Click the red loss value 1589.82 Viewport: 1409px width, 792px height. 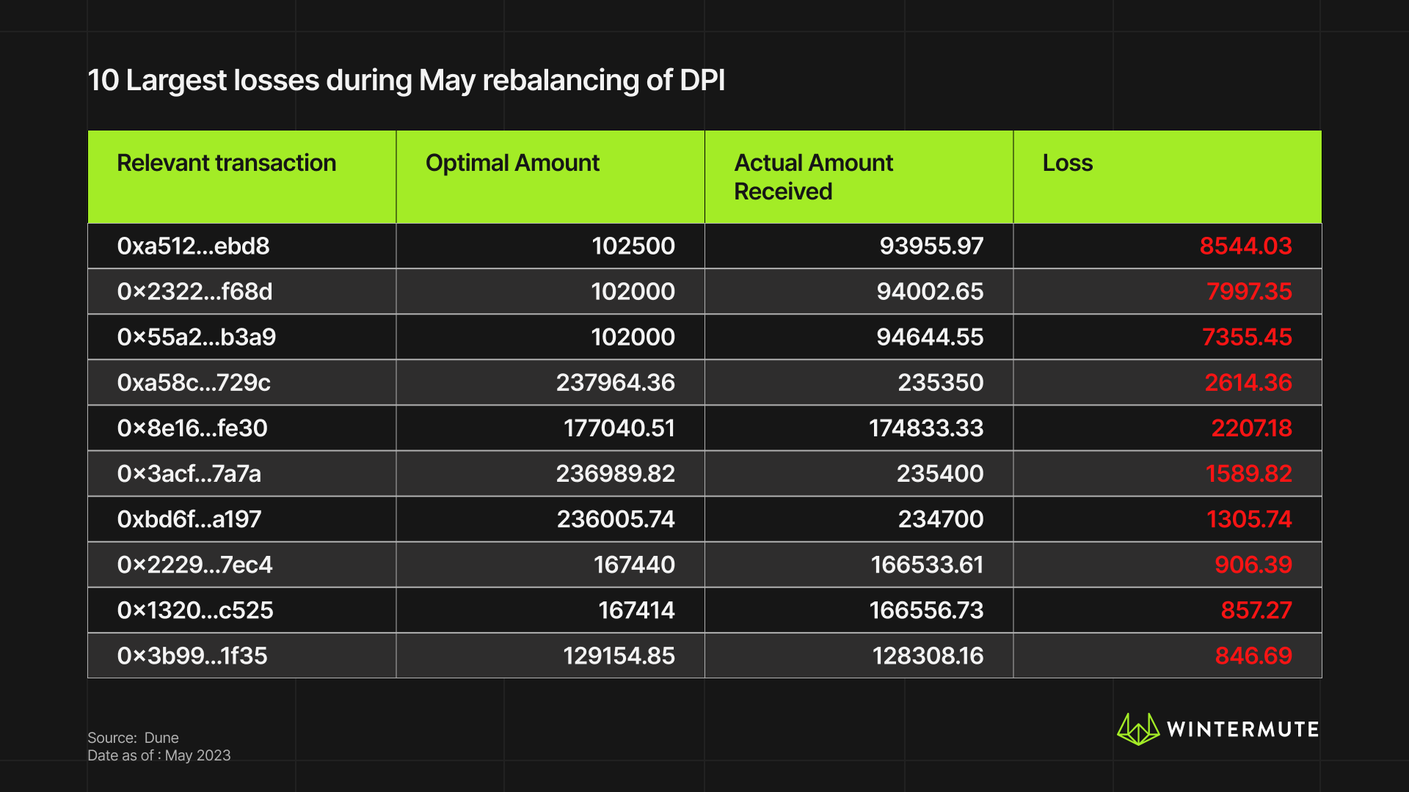click(x=1248, y=473)
